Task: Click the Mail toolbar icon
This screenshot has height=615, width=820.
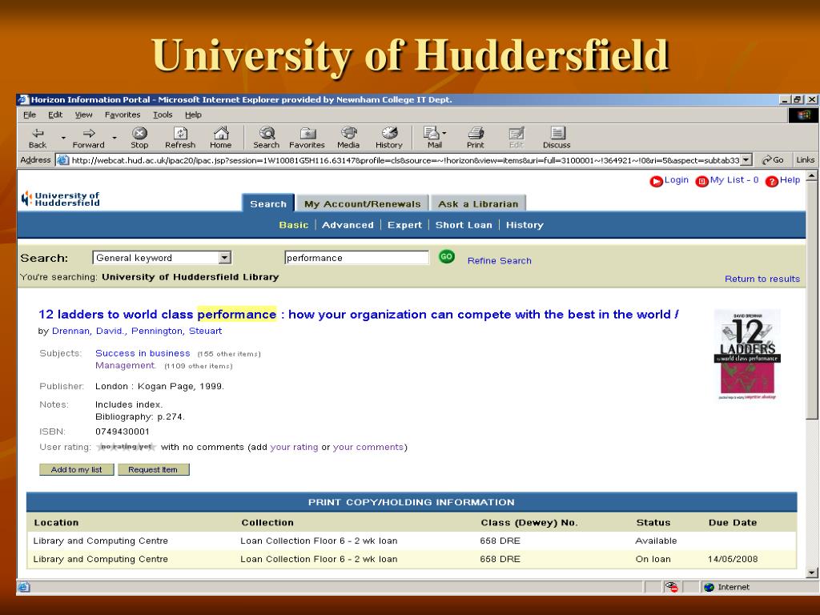Action: pyautogui.click(x=432, y=138)
